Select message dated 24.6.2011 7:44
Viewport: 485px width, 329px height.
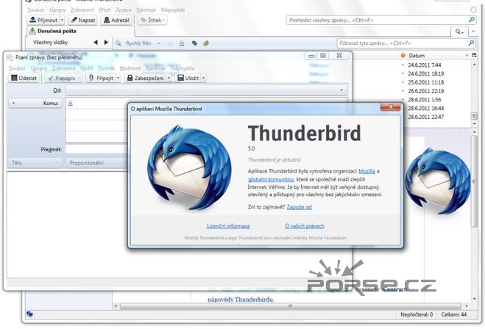tap(425, 65)
